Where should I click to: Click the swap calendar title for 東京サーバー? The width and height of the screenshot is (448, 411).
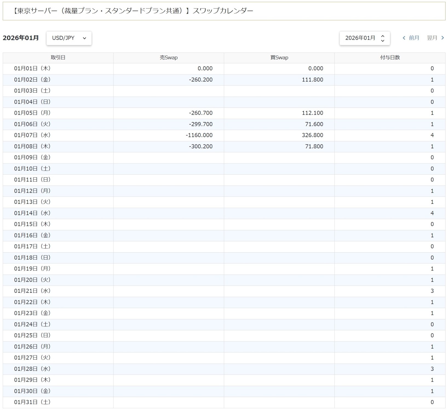(x=133, y=11)
